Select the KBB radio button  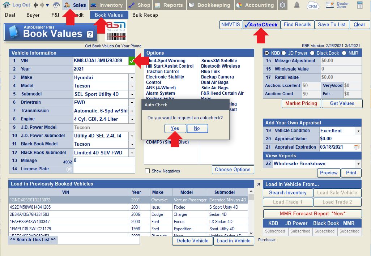266,53
